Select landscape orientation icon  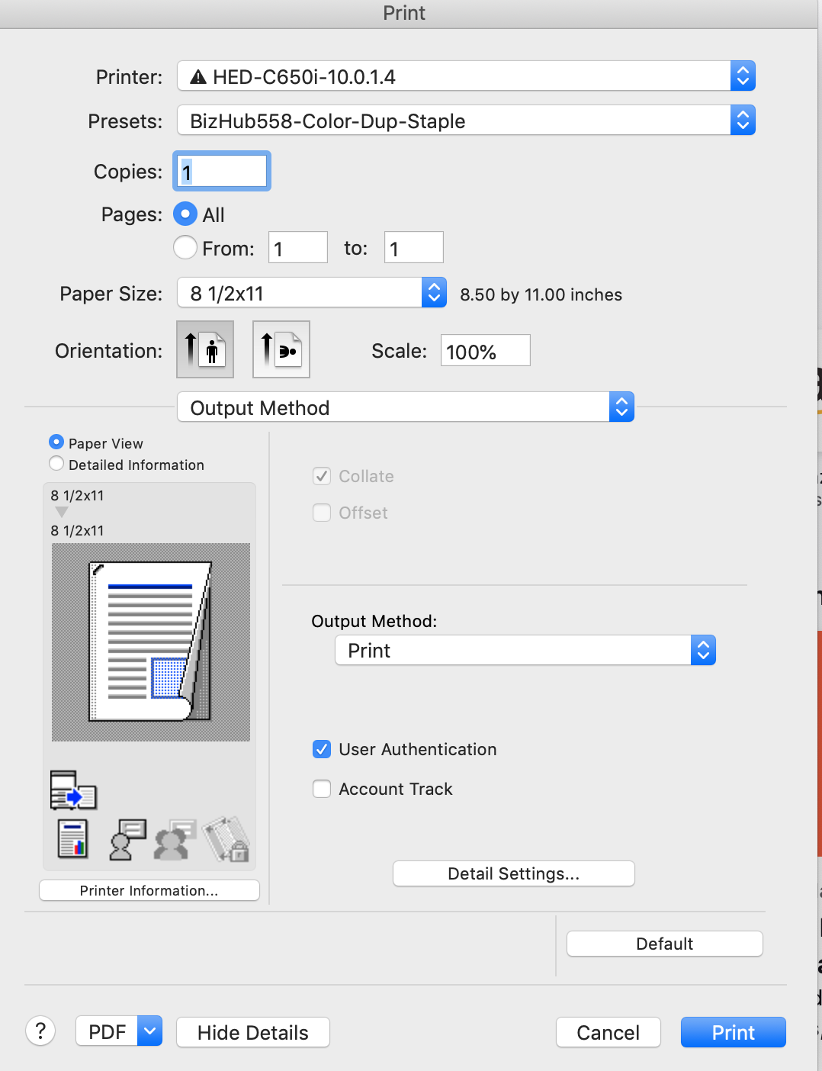tap(281, 349)
